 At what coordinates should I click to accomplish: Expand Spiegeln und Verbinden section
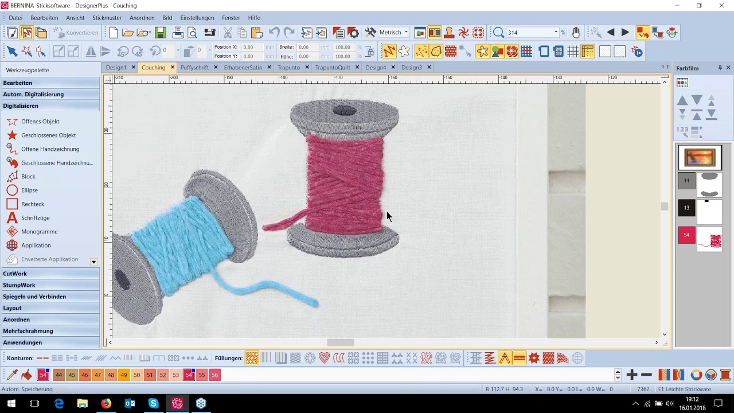50,297
